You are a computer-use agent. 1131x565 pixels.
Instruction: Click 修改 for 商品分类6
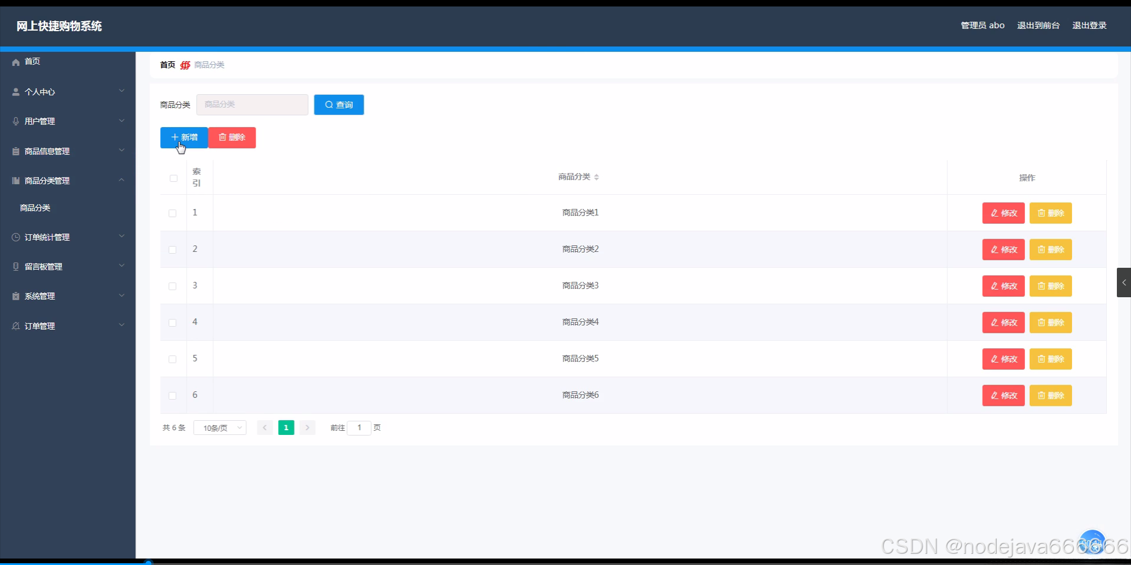tap(1004, 395)
